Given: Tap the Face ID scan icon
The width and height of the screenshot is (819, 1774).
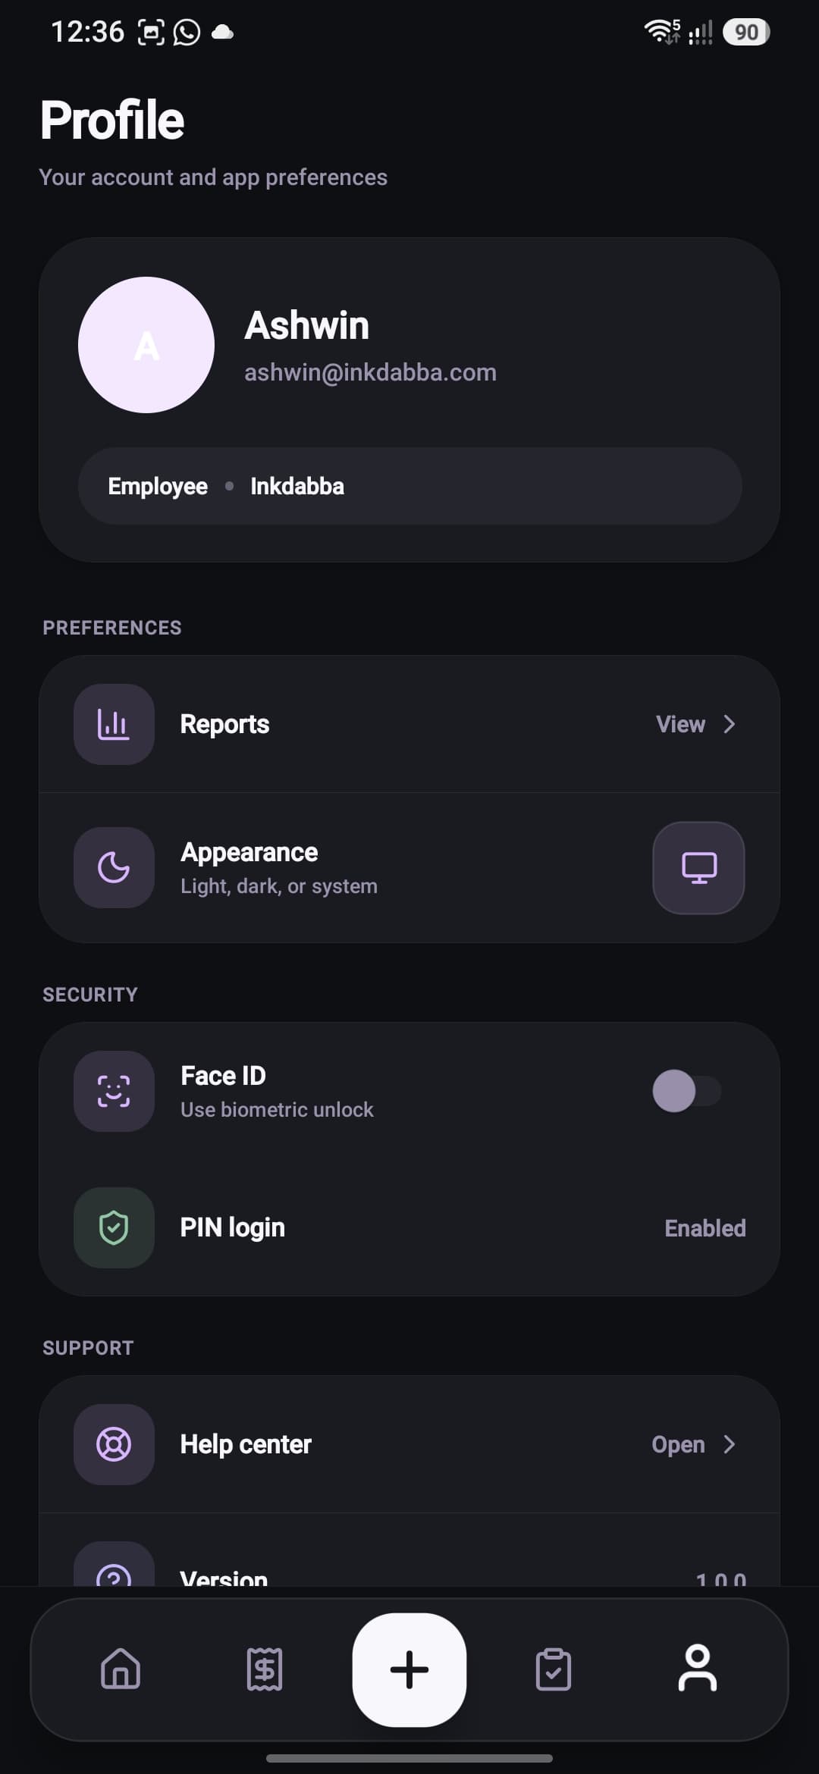Looking at the screenshot, I should click(x=114, y=1091).
